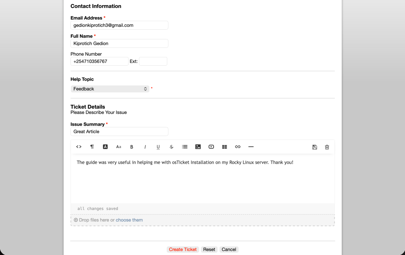Open paragraph format options in editor toolbar
Viewport: 405px width, 255px height.
pos(92,147)
